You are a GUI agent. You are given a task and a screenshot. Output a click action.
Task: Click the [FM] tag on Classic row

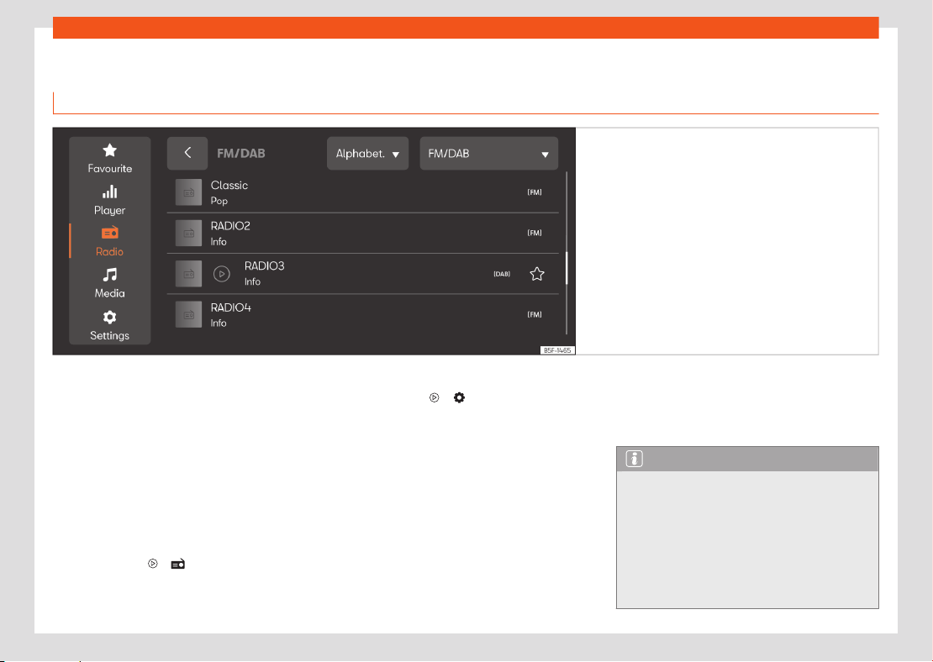coord(535,192)
